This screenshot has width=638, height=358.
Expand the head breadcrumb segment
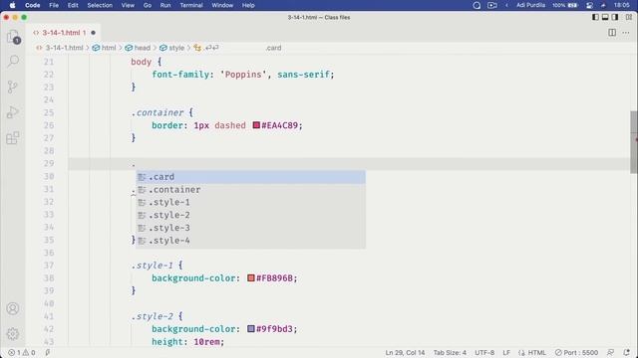138,48
